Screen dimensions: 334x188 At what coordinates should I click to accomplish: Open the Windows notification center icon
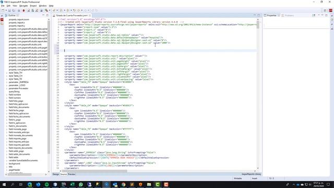(x=328, y=184)
